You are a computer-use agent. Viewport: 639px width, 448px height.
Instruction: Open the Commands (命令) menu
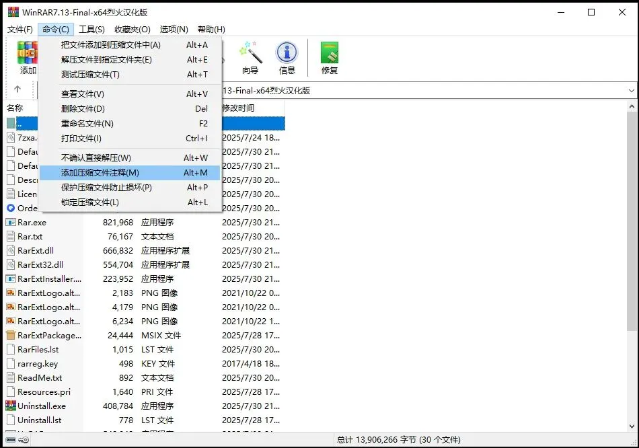point(56,30)
